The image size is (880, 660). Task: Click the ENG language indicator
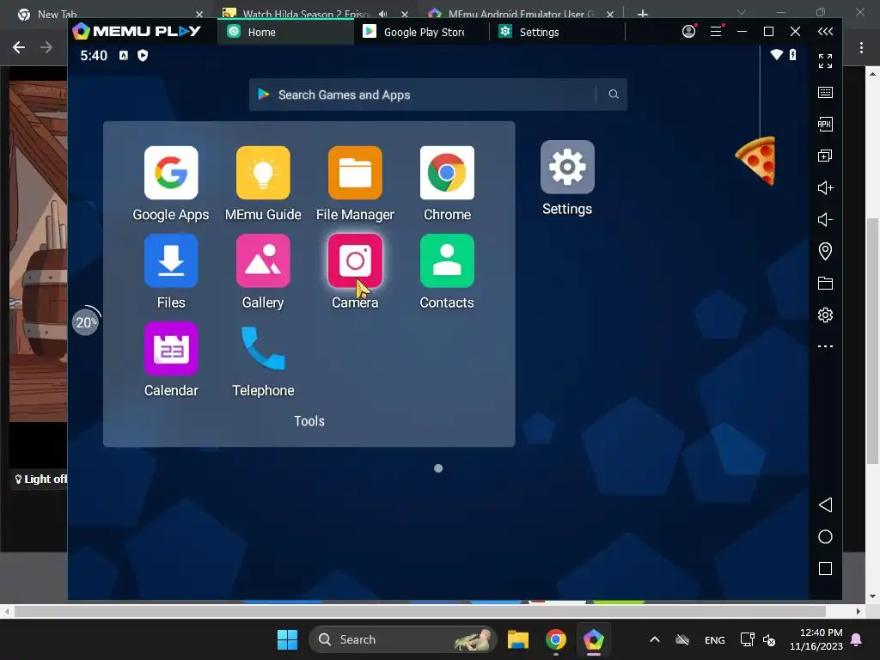(714, 639)
